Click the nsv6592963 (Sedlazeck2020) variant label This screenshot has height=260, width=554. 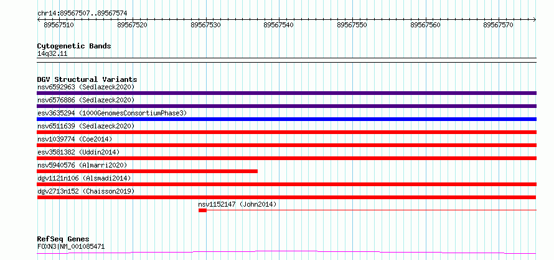(x=86, y=87)
